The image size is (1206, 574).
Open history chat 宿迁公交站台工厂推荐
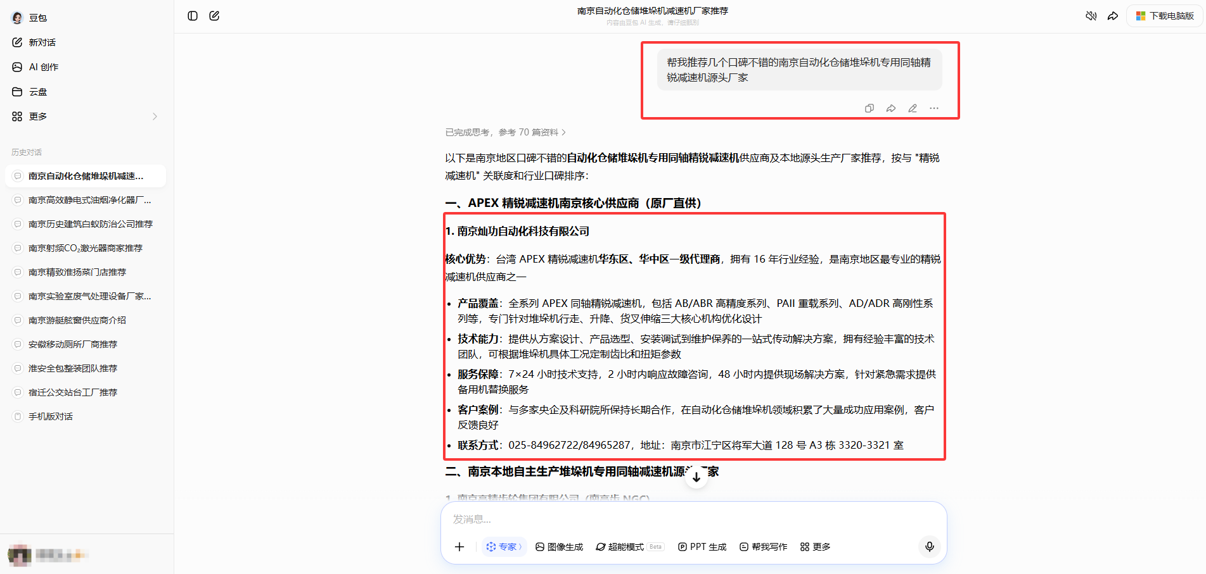click(x=86, y=392)
